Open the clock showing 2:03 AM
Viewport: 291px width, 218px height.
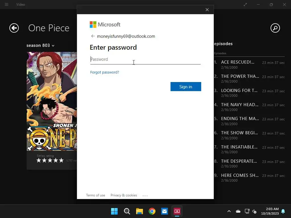tap(270, 211)
